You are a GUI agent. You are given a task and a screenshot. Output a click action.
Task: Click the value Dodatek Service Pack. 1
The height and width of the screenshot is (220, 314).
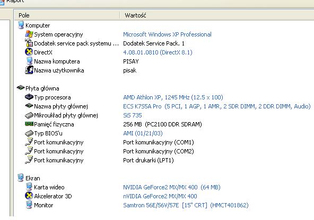point(154,43)
